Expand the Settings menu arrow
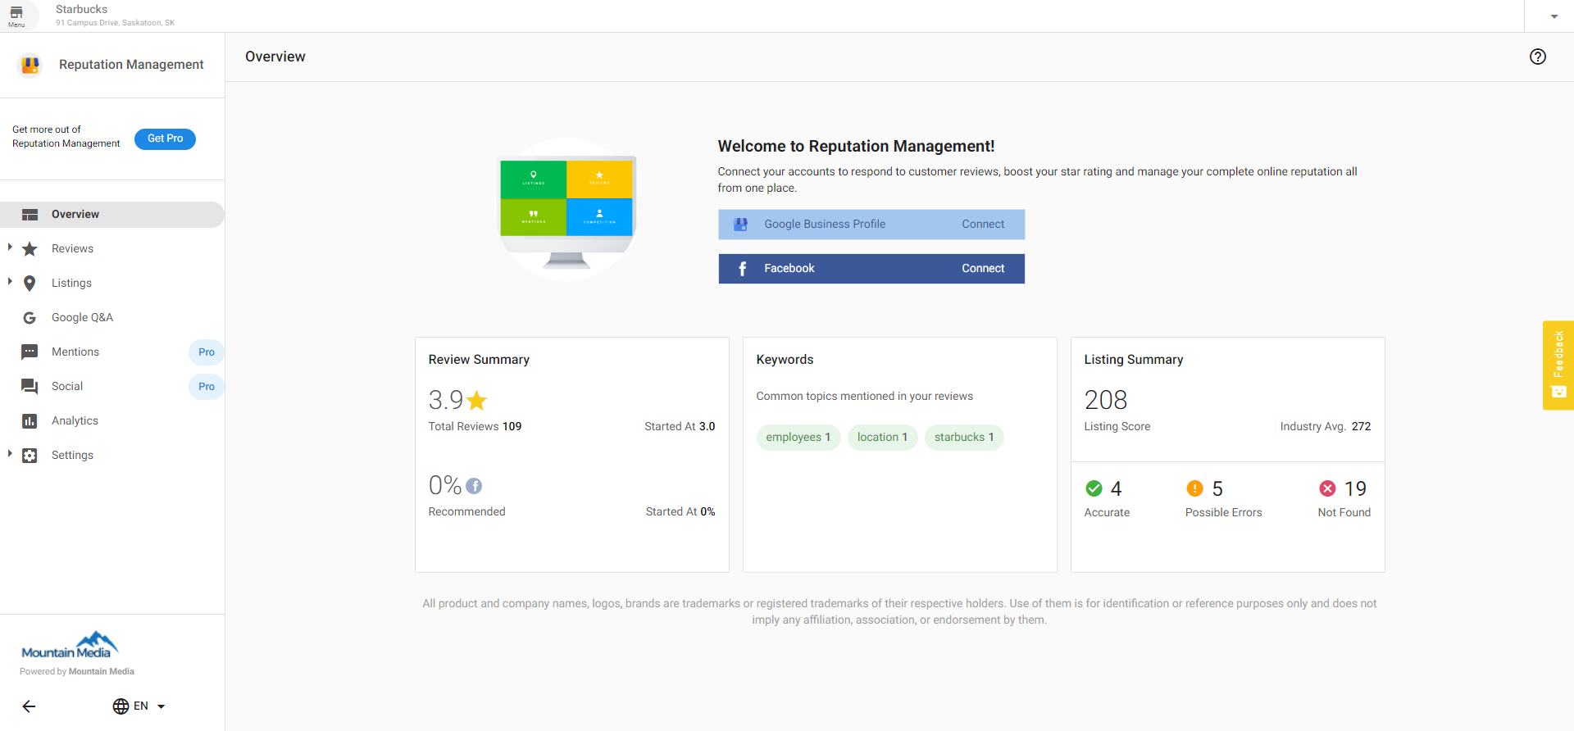 (10, 454)
